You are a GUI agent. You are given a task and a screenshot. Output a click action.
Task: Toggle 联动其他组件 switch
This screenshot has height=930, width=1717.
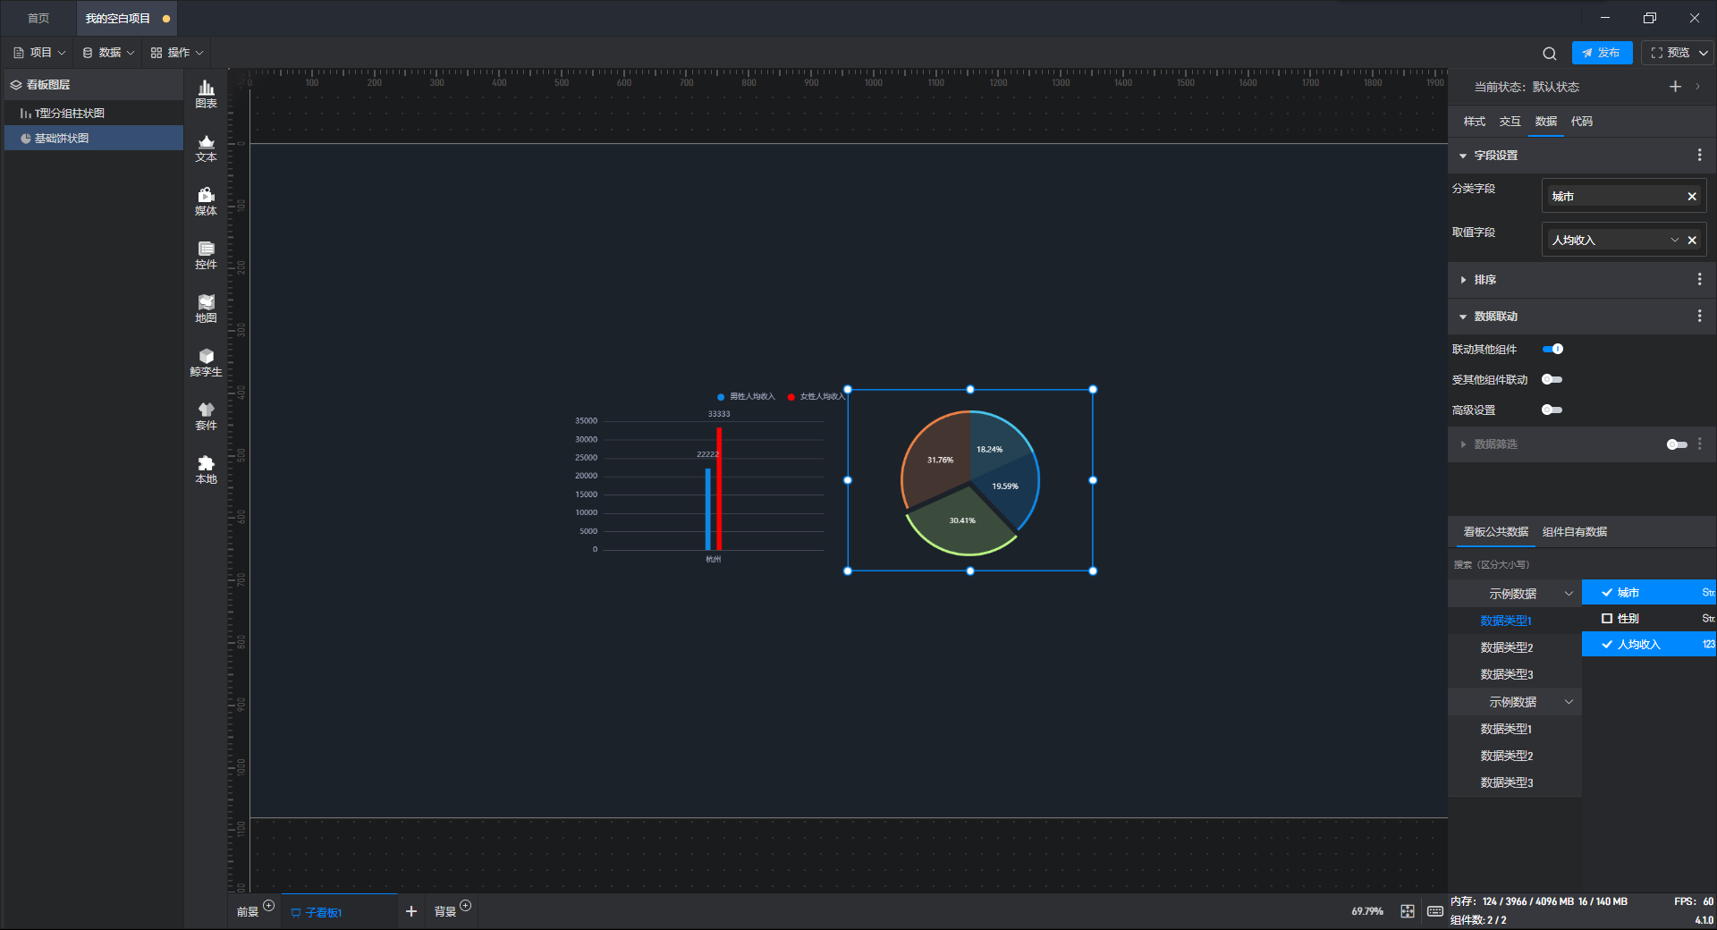click(x=1552, y=349)
